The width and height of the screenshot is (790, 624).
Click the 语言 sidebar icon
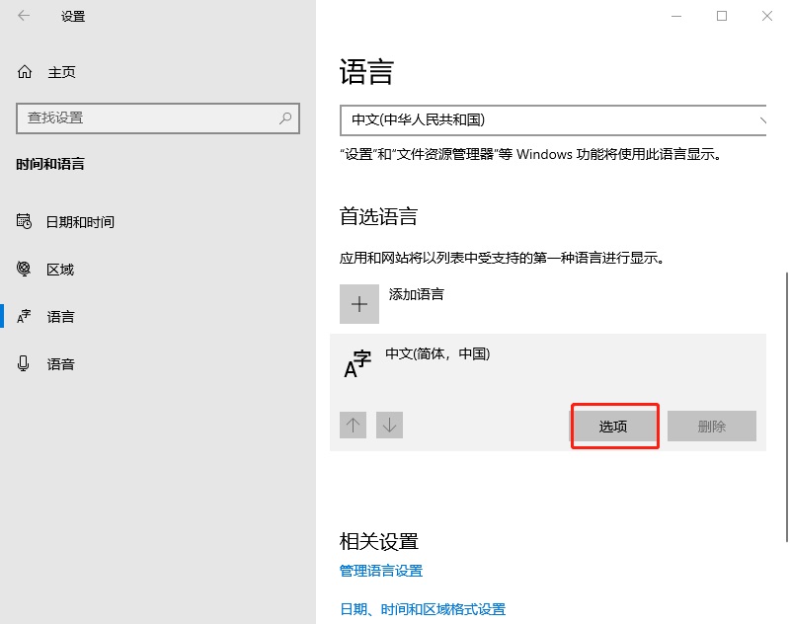24,316
